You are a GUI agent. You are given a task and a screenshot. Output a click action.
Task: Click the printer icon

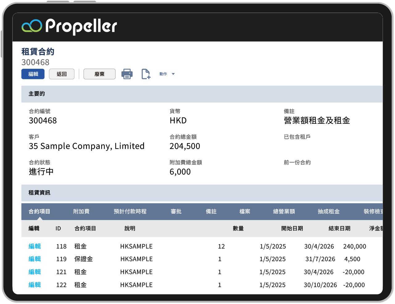pyautogui.click(x=127, y=74)
